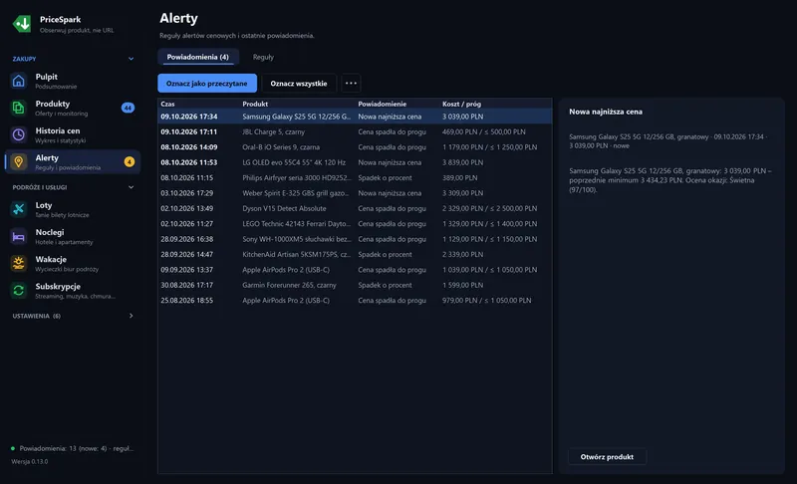
Task: Open the Historia cen clock icon
Action: (x=19, y=134)
